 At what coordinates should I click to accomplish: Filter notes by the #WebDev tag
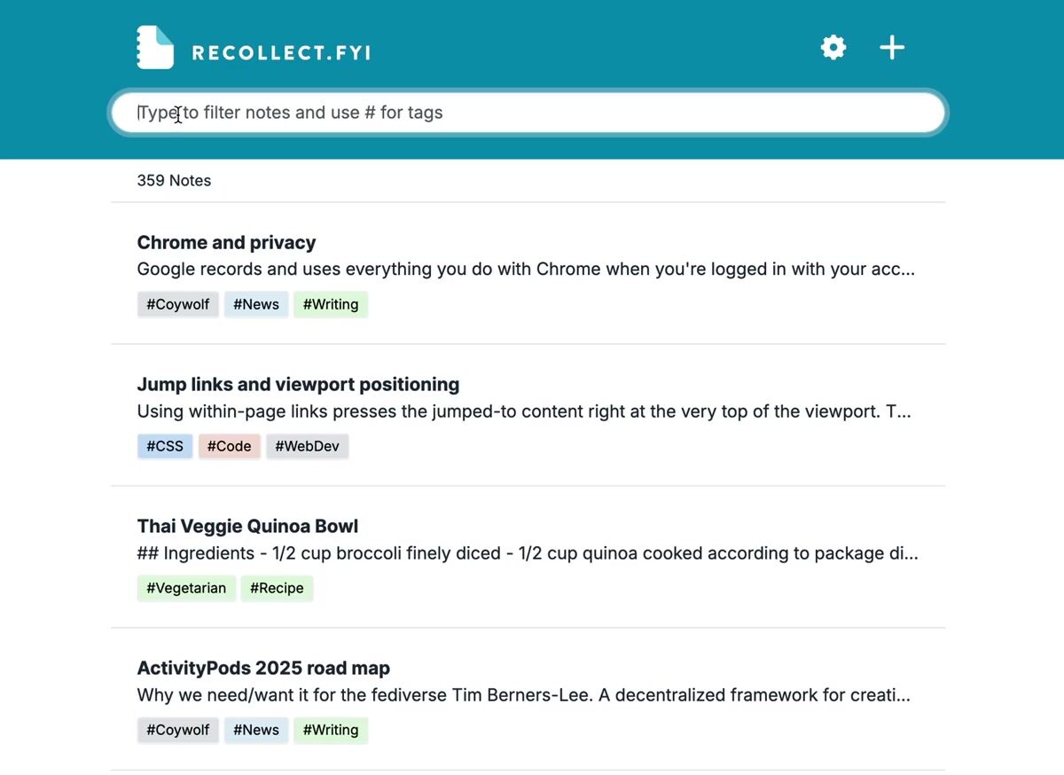[x=307, y=446]
